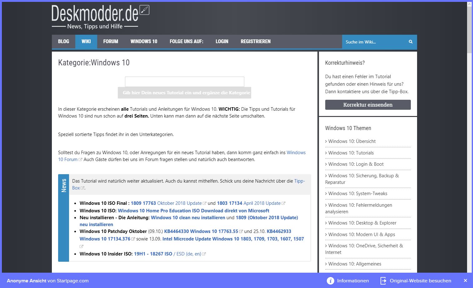Open Windows 10: OneDrive, Sicherheit & Internet link

point(364,249)
